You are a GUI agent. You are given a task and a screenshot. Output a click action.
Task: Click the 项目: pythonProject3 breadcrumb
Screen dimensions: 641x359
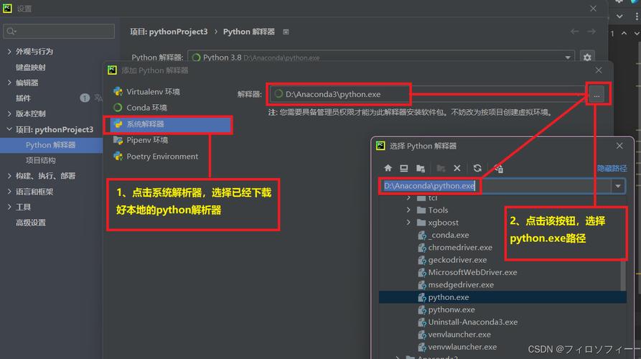point(169,32)
